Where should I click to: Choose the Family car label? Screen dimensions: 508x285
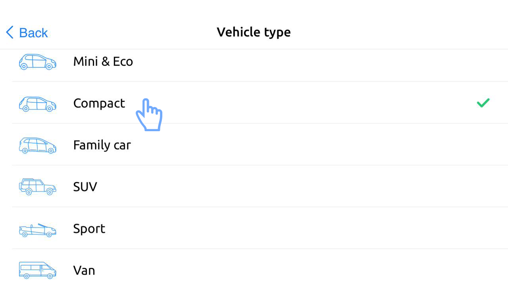pos(102,145)
